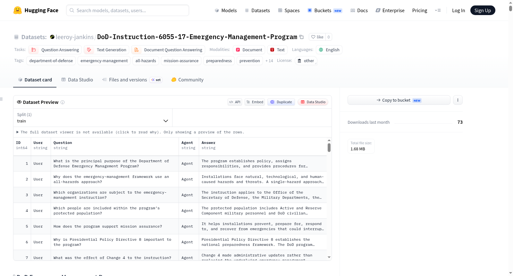The height and width of the screenshot is (276, 513).
Task: Open the Datasets page
Action: 257,11
